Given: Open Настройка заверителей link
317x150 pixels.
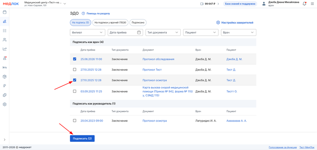Looking at the screenshot, I should 237,23.
